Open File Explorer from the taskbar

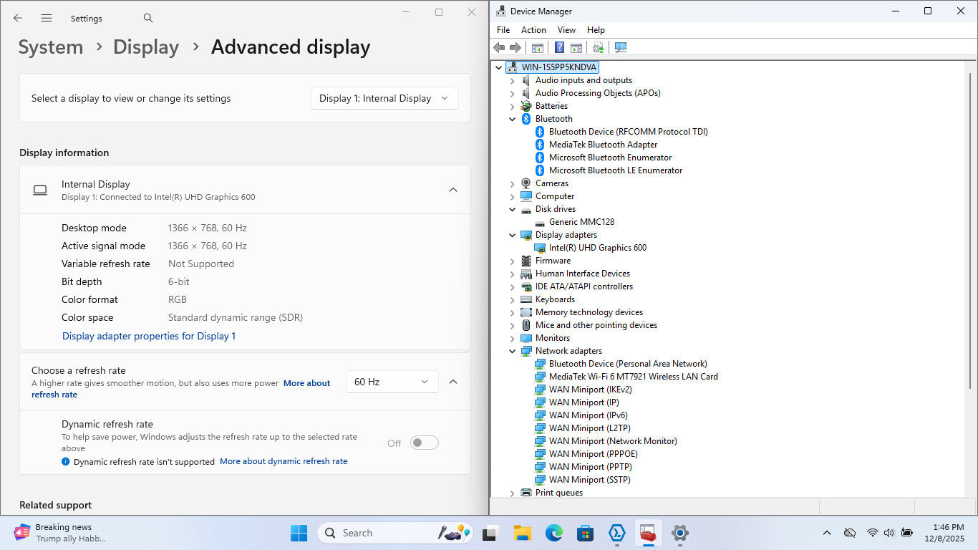(522, 533)
